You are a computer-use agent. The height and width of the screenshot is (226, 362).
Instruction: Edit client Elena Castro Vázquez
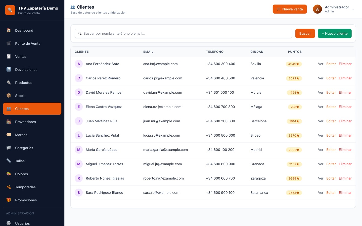click(331, 107)
